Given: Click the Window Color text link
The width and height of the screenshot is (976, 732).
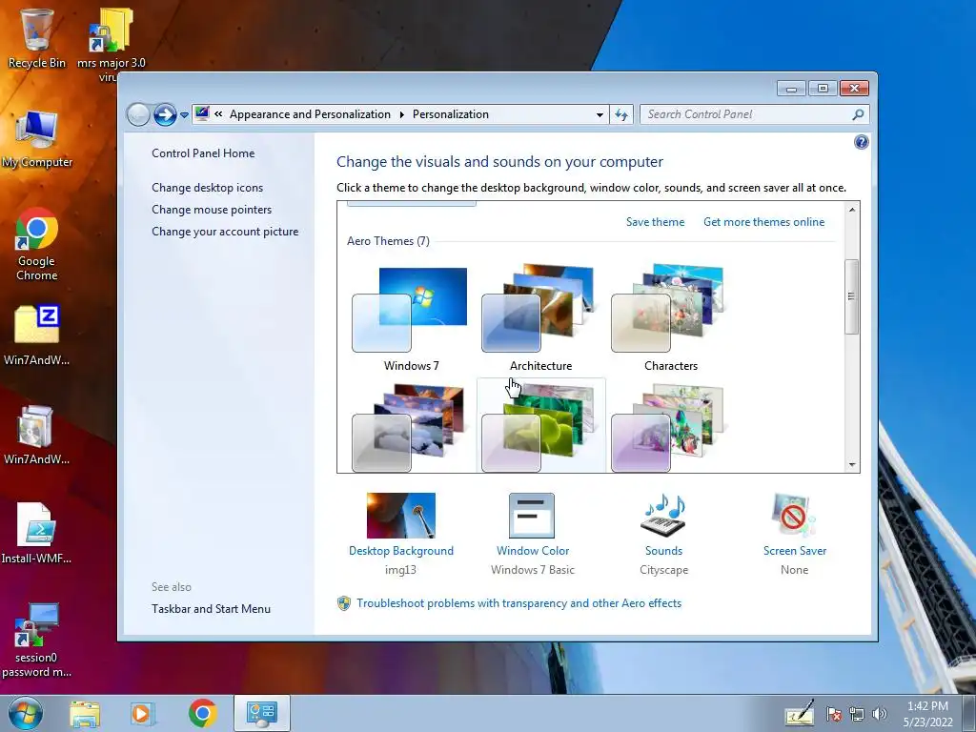Looking at the screenshot, I should [x=532, y=551].
